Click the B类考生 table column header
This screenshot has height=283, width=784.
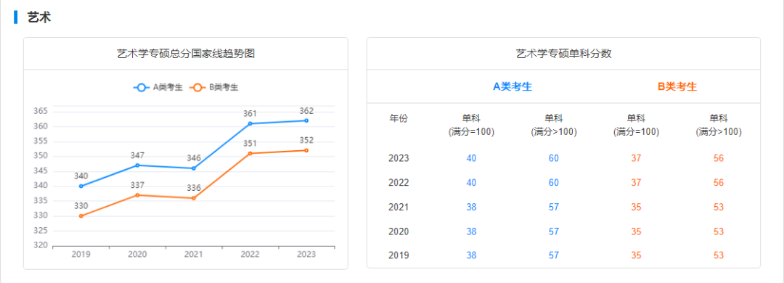pyautogui.click(x=677, y=86)
